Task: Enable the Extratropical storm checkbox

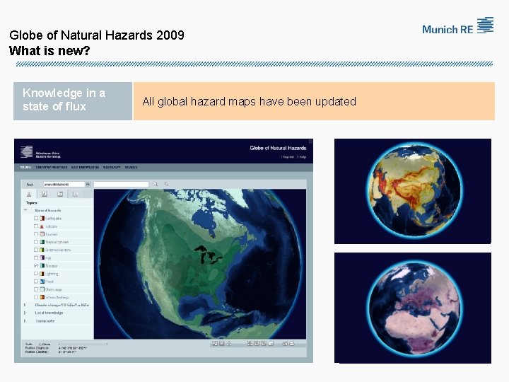Action: pyautogui.click(x=36, y=250)
